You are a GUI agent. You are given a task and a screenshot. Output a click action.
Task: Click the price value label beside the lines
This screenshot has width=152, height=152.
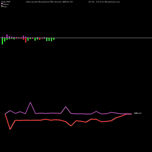[x=138, y=113]
